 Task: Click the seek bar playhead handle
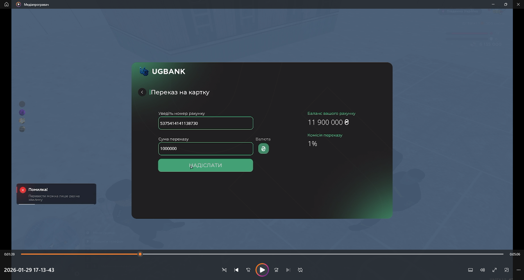coord(140,254)
